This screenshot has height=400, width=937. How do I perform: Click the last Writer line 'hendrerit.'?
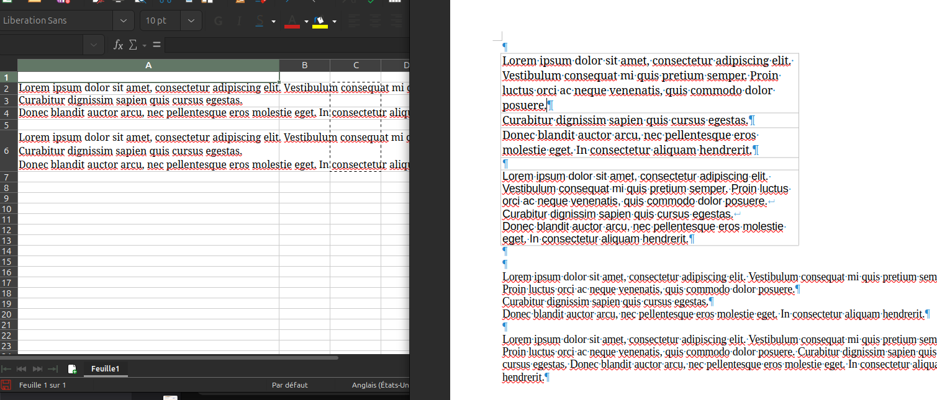pyautogui.click(x=525, y=376)
